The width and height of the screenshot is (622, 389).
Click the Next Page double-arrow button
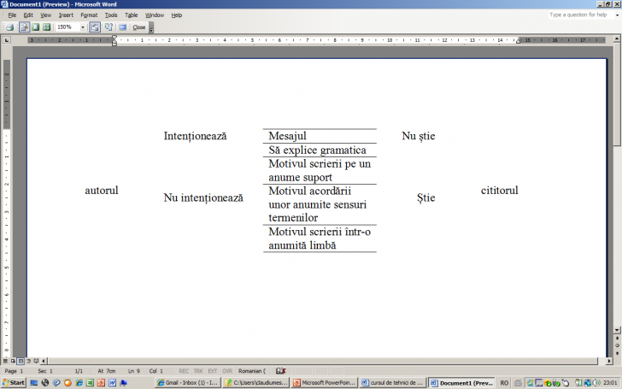(x=617, y=351)
